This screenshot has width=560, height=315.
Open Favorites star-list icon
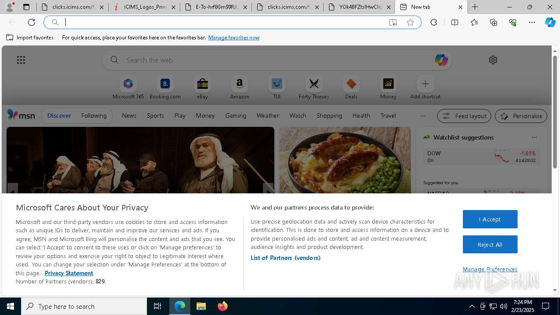pos(474,22)
